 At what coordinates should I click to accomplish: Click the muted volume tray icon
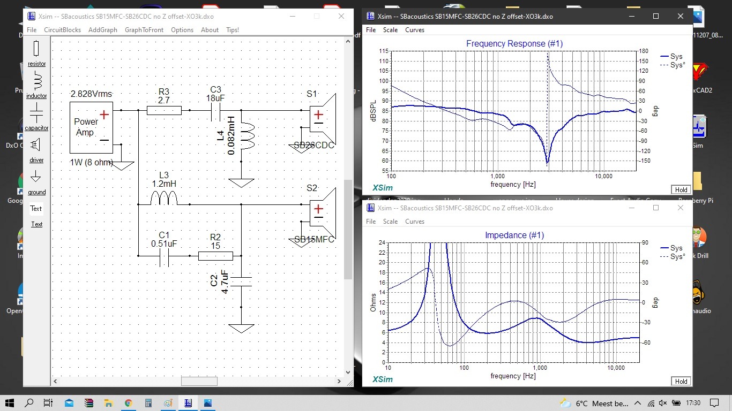pos(662,403)
